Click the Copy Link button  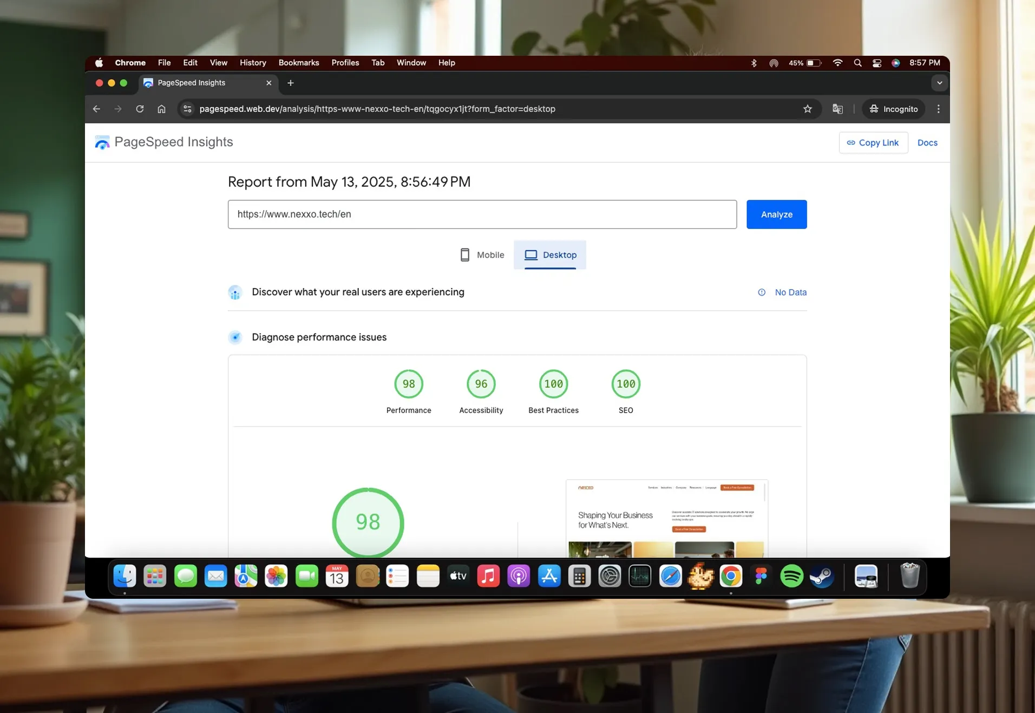[x=873, y=143]
